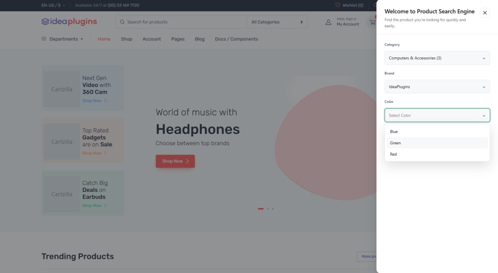Click the Headphones hero heading
498x273 pixels.
click(197, 129)
